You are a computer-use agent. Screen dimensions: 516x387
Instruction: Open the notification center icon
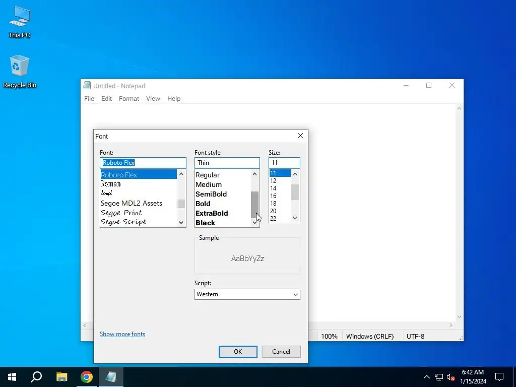(x=499, y=377)
